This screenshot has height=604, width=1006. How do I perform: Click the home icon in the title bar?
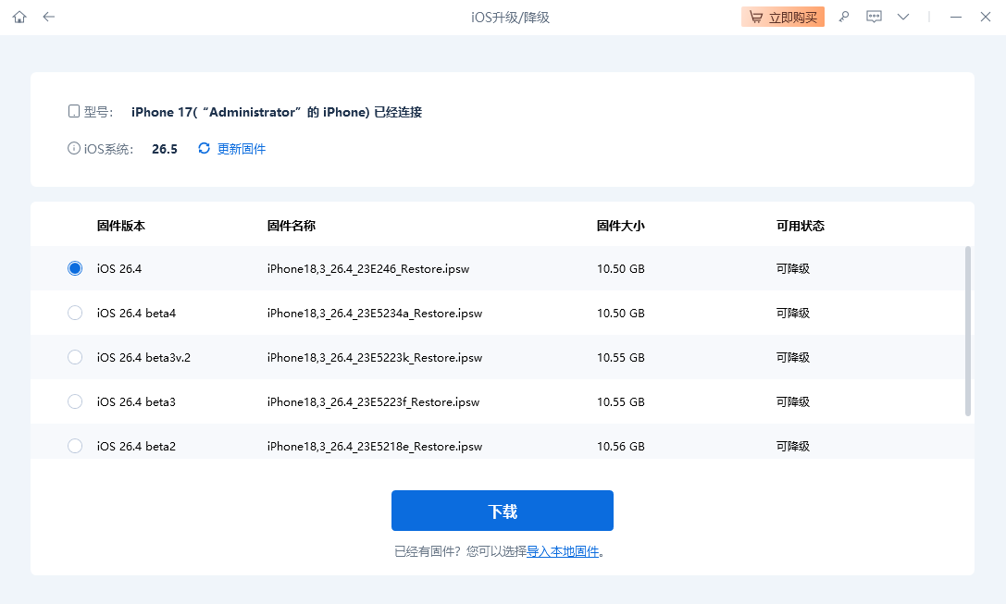pos(19,17)
